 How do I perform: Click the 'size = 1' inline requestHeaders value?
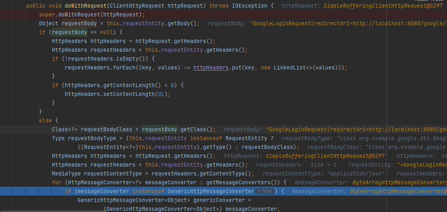pyautogui.click(x=323, y=165)
